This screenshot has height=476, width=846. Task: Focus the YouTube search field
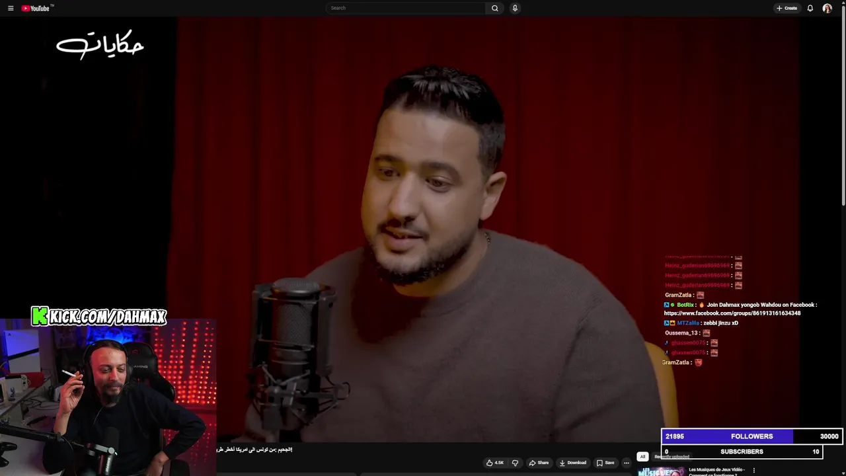pyautogui.click(x=406, y=8)
